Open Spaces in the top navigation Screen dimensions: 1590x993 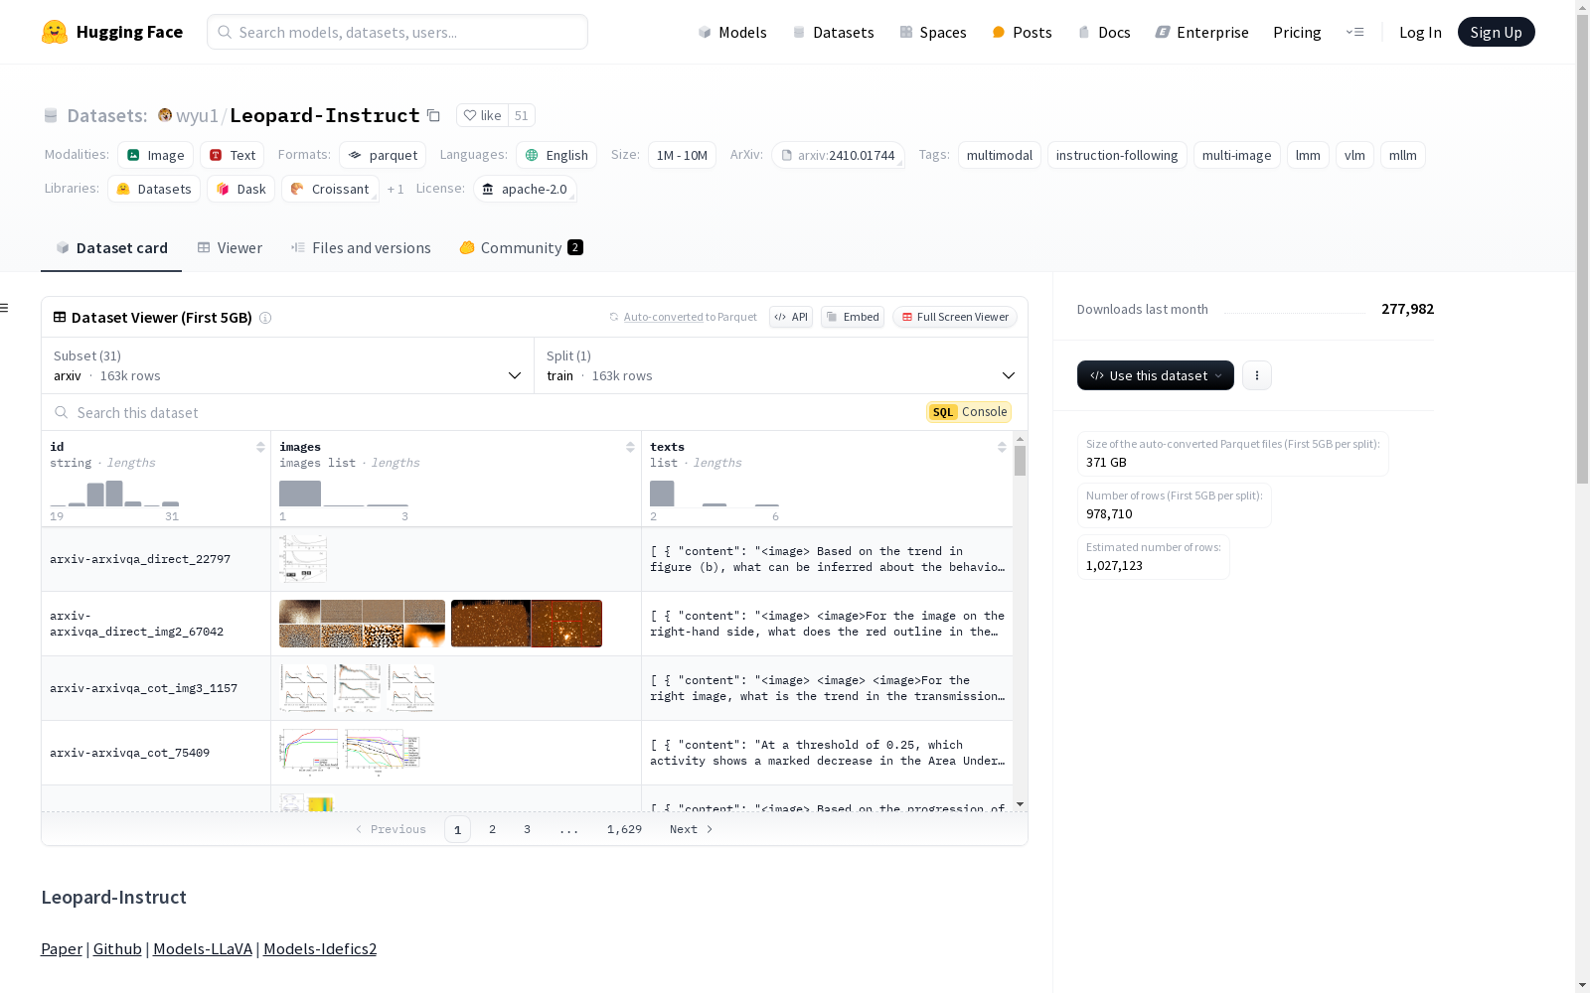click(x=933, y=32)
